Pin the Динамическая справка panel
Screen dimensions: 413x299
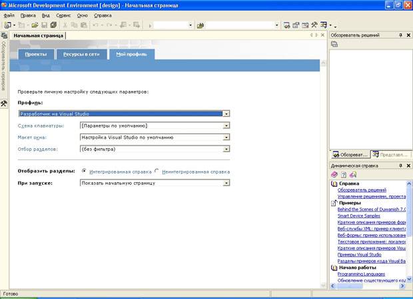click(x=400, y=166)
